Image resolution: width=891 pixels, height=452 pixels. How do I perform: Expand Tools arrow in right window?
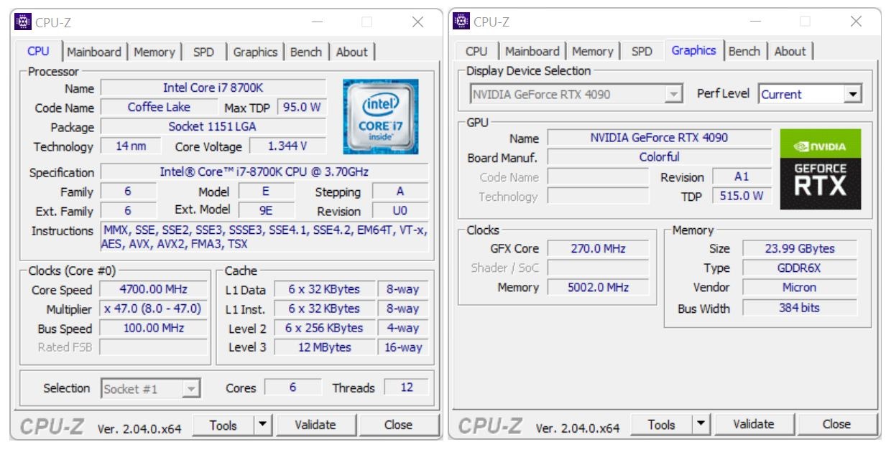tap(701, 425)
